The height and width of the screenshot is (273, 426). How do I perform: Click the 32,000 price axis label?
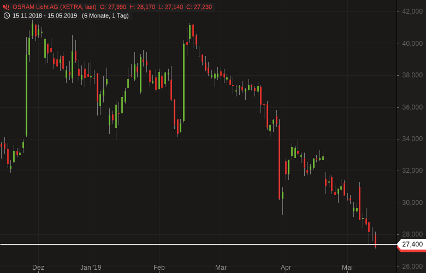point(412,171)
